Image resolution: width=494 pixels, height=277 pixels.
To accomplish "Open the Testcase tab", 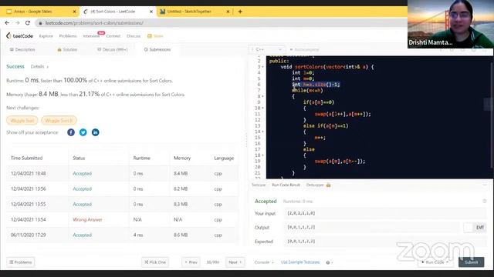I will pos(259,185).
